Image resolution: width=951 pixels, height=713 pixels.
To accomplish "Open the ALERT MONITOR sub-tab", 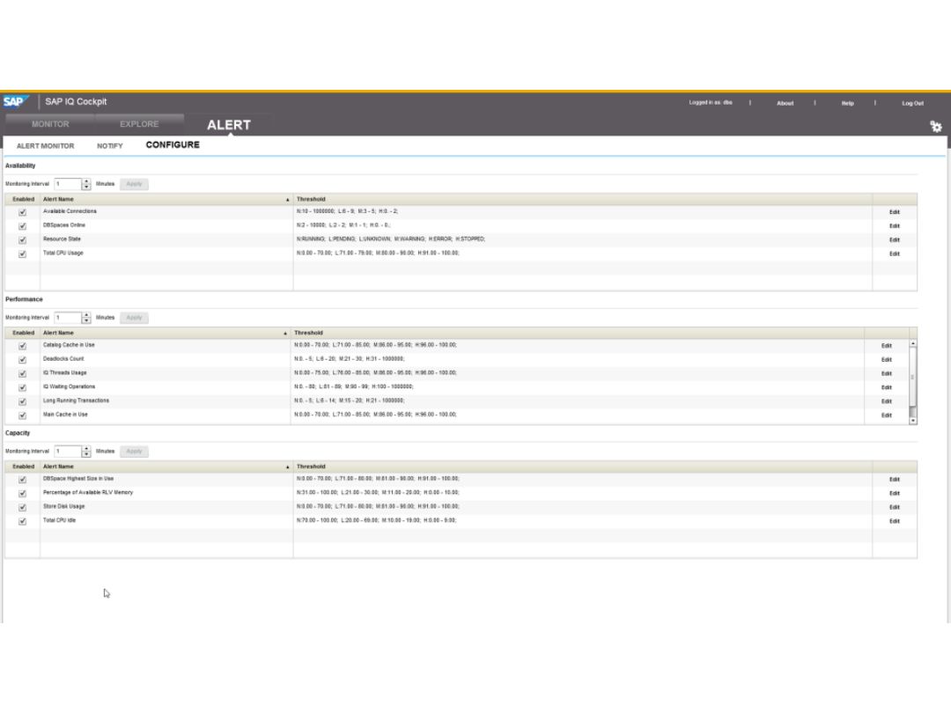I will (x=46, y=146).
